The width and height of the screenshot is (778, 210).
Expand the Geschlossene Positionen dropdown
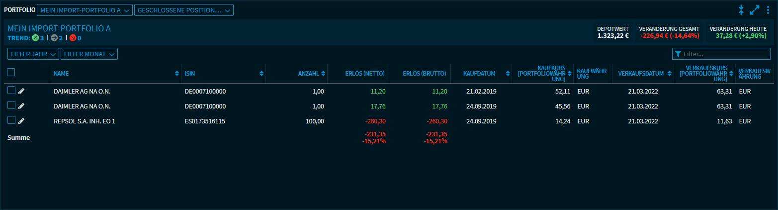(183, 10)
